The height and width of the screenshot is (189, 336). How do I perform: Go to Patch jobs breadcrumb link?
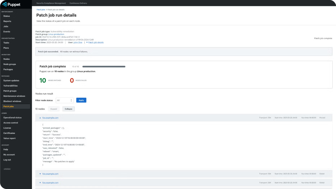[41, 10]
